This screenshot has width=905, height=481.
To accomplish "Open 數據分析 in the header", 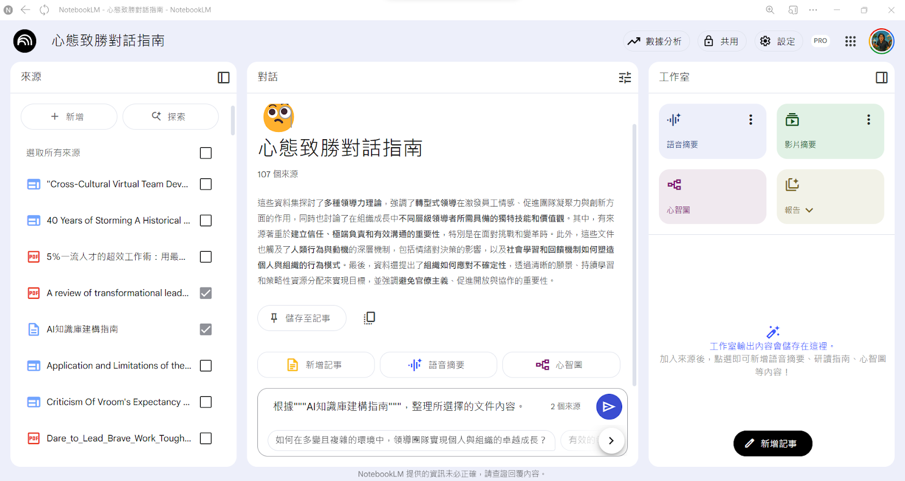I will click(x=656, y=41).
